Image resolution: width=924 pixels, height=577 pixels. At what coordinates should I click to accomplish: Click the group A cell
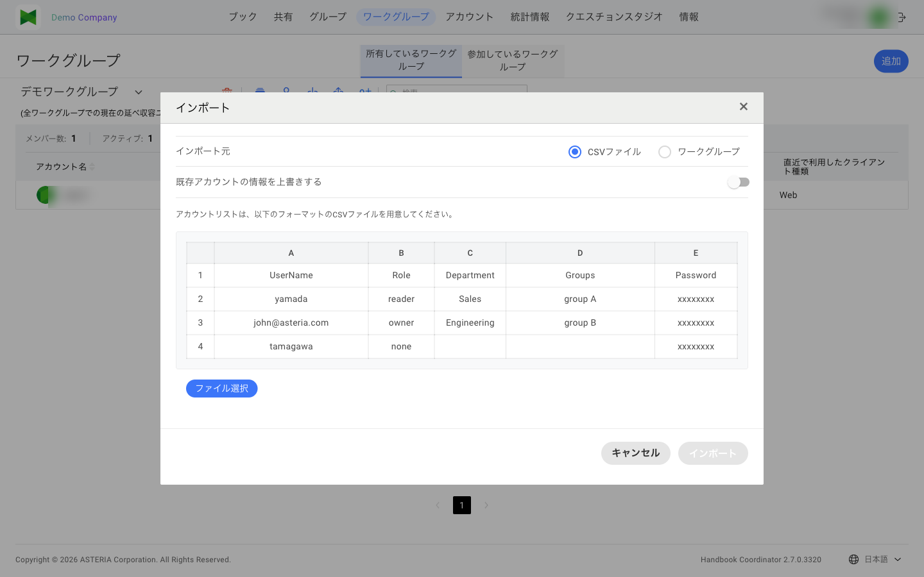[580, 299]
